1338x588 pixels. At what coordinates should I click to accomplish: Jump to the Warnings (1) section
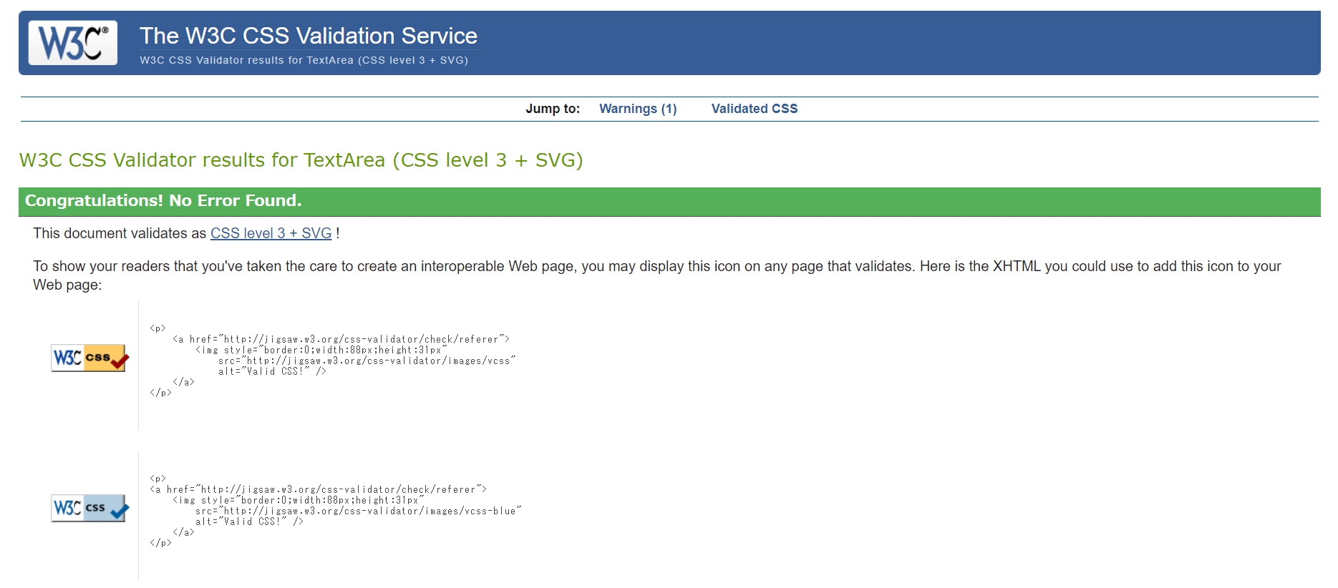(637, 109)
